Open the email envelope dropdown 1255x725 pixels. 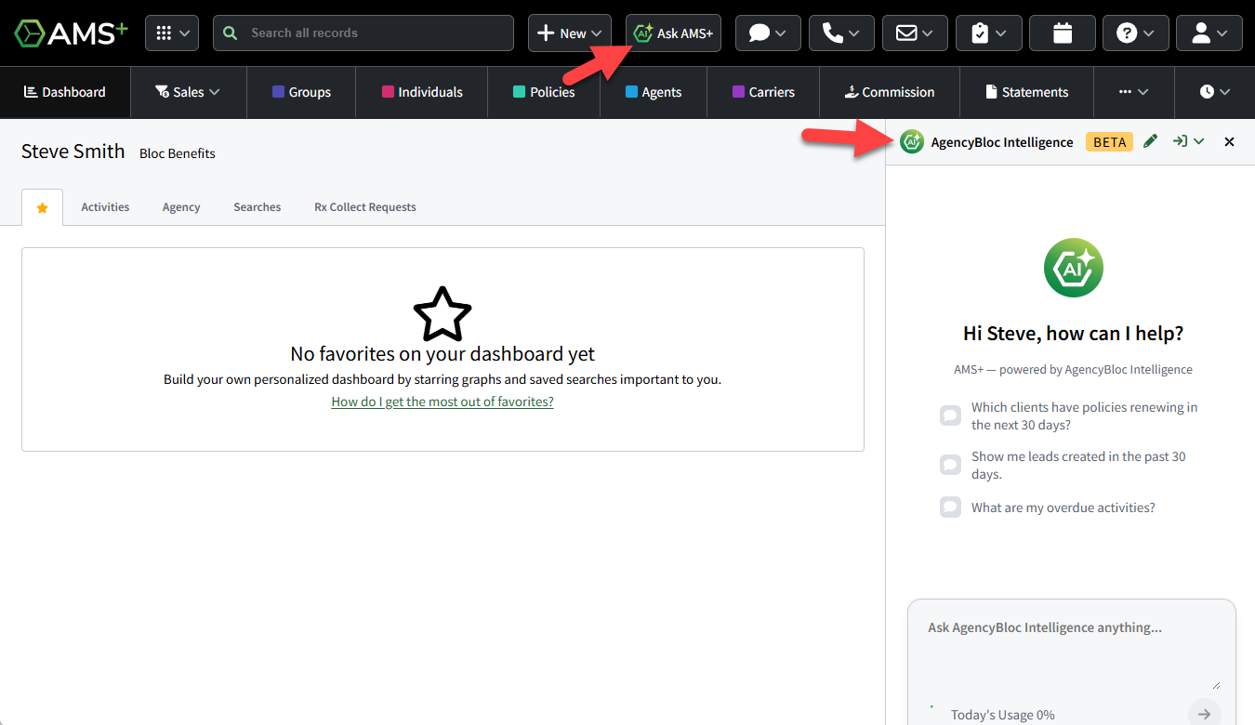coord(915,33)
